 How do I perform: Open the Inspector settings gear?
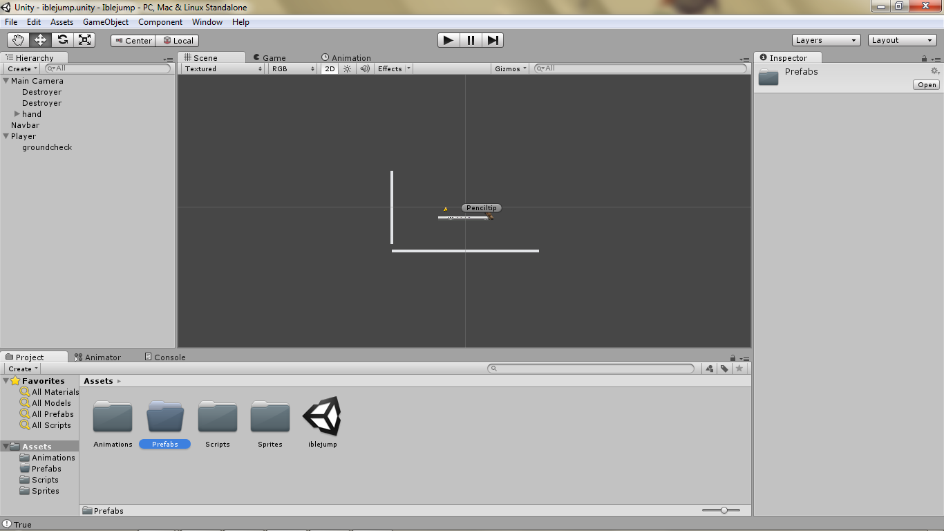[x=934, y=71]
